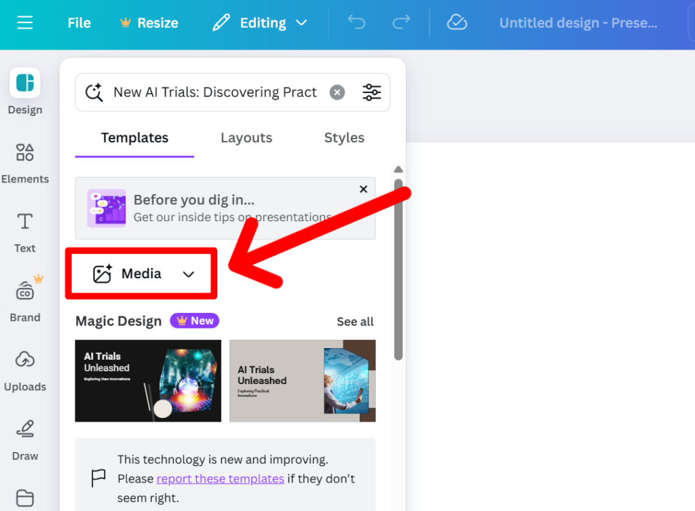
Task: Edit the Untitled design title
Action: tap(578, 22)
